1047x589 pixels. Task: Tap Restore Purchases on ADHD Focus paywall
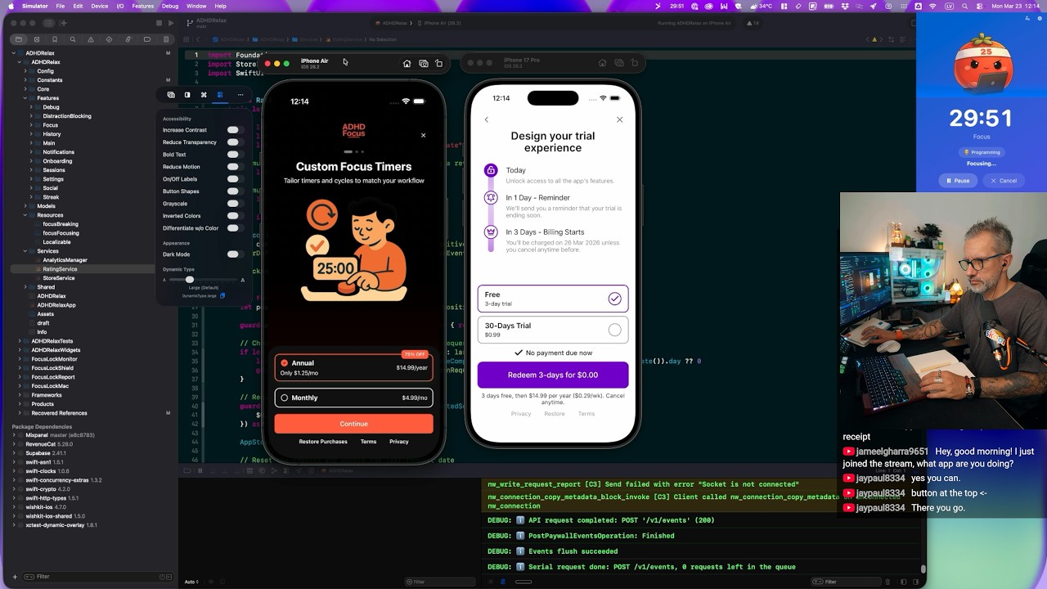coord(323,442)
